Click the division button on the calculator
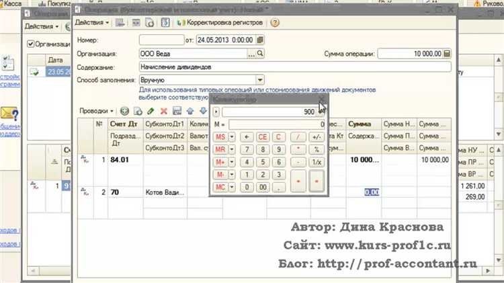The width and height of the screenshot is (504, 283). pos(298,137)
